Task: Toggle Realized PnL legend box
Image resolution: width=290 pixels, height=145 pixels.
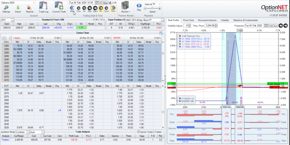Action: pos(180,36)
